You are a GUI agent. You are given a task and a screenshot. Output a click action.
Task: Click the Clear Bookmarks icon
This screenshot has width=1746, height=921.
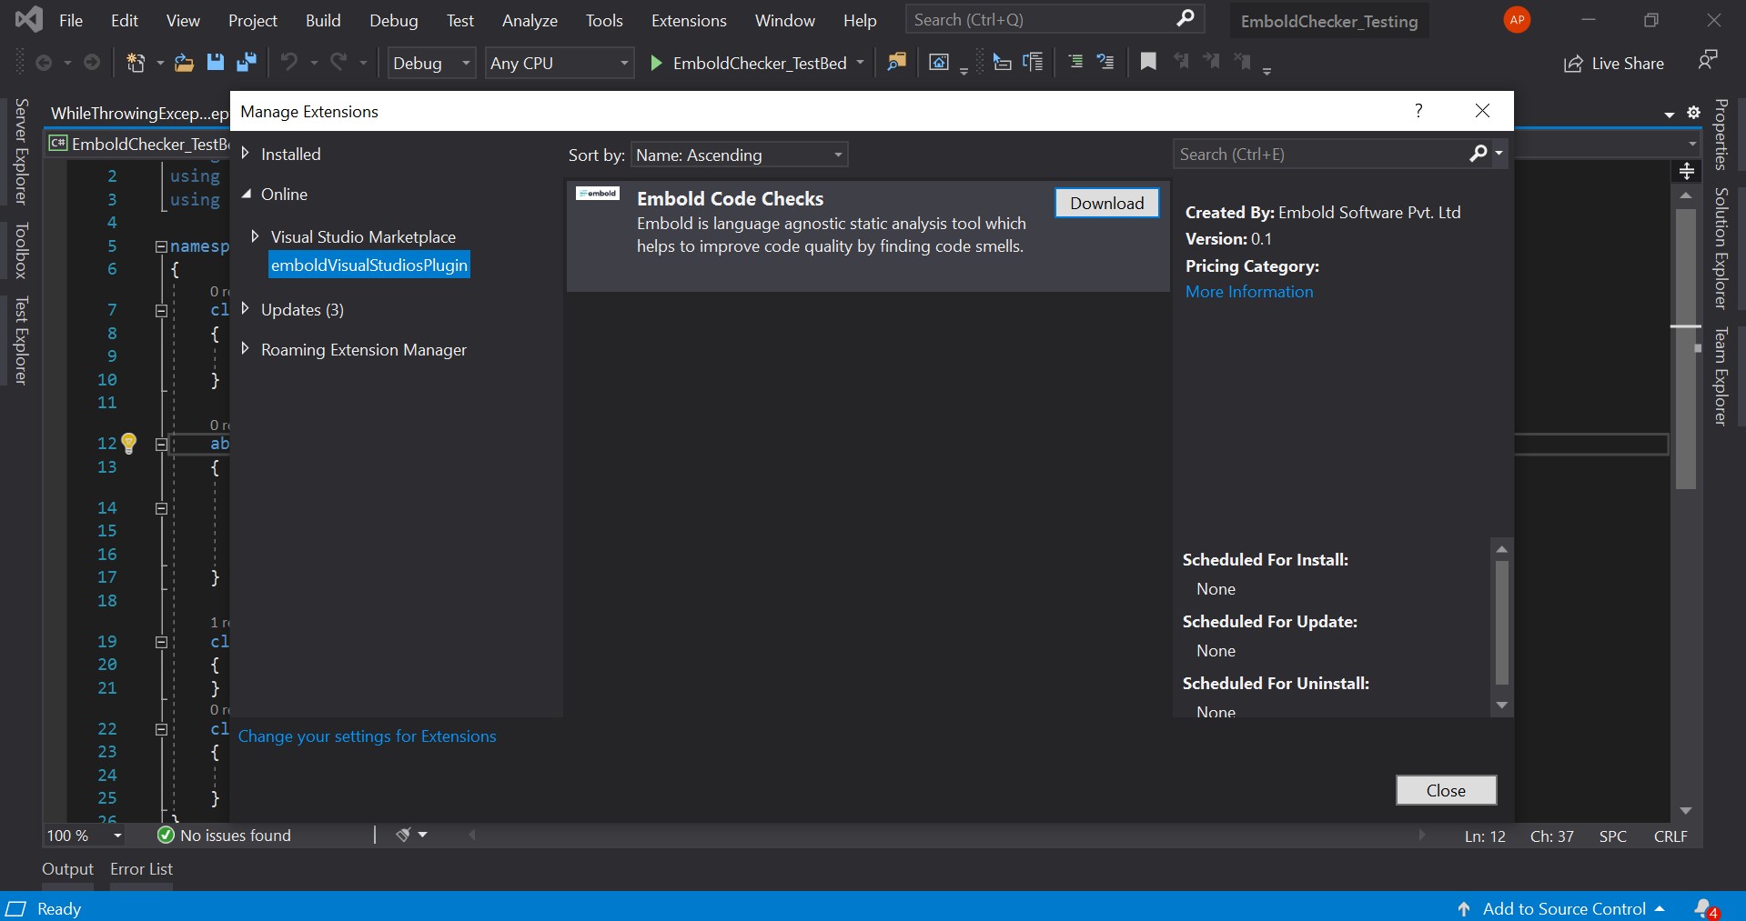click(1242, 62)
